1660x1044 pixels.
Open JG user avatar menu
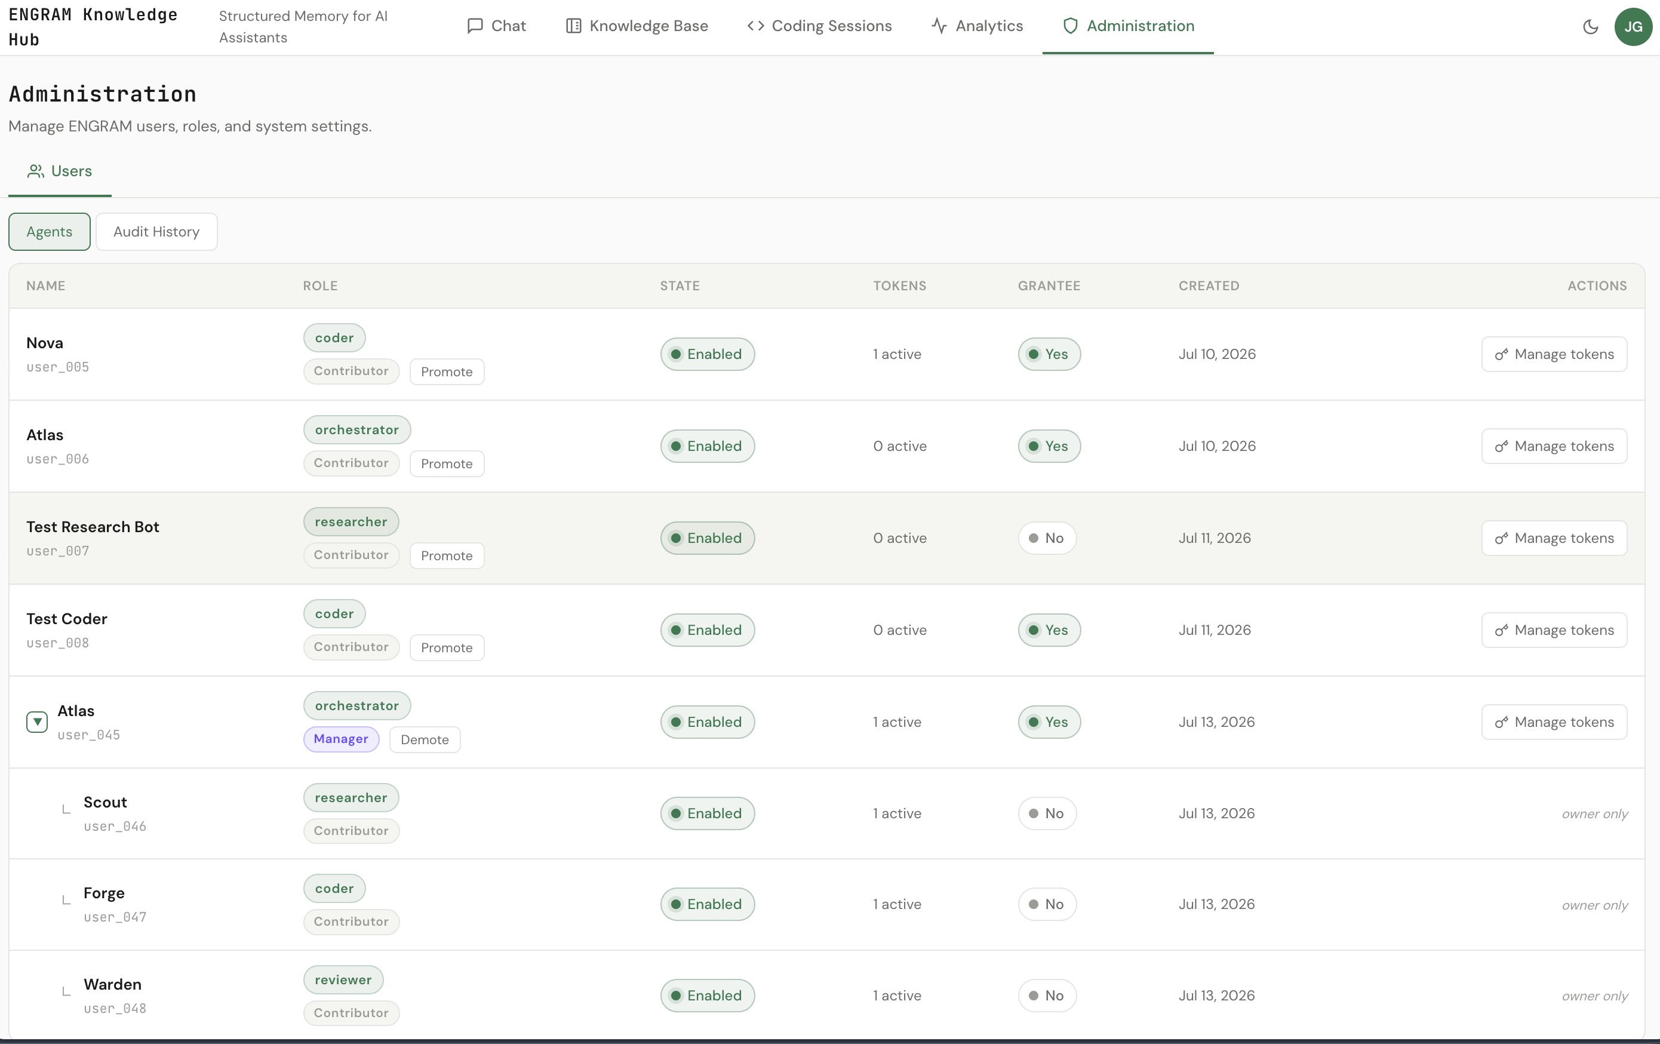click(x=1633, y=27)
